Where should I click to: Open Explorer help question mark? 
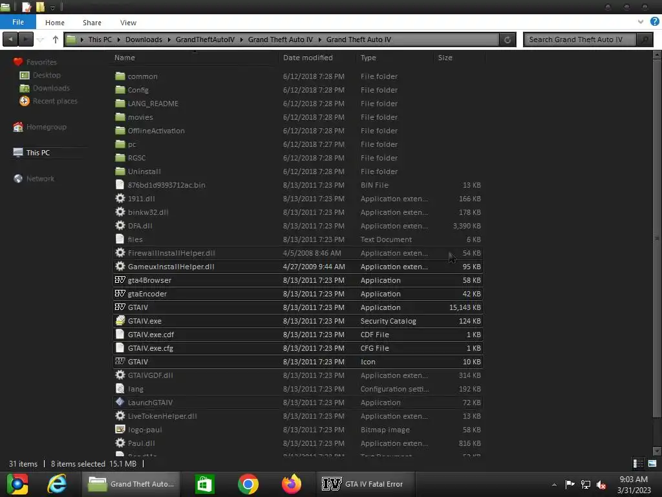click(654, 21)
